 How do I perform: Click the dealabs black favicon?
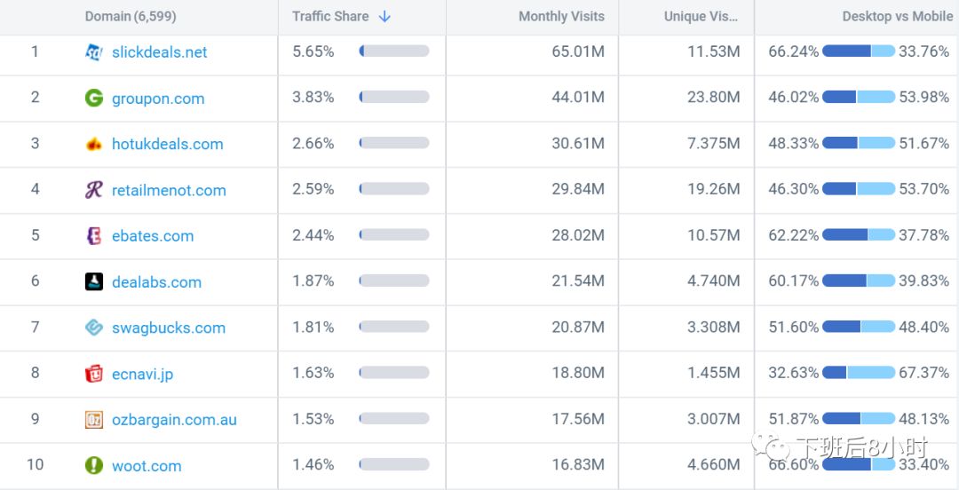coord(94,282)
